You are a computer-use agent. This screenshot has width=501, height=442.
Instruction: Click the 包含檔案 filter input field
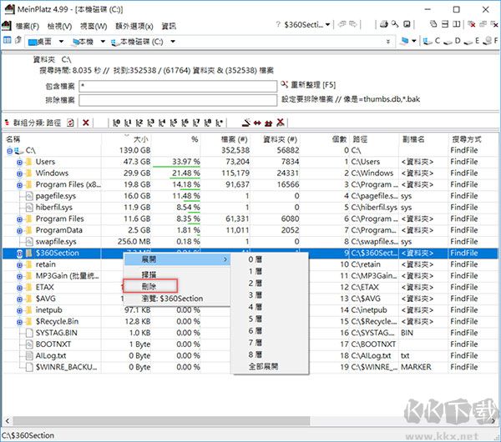178,85
